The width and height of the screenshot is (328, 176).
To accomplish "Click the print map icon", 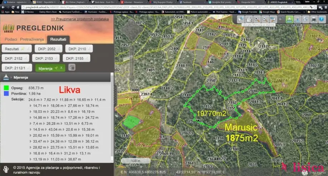I will (x=314, y=19).
